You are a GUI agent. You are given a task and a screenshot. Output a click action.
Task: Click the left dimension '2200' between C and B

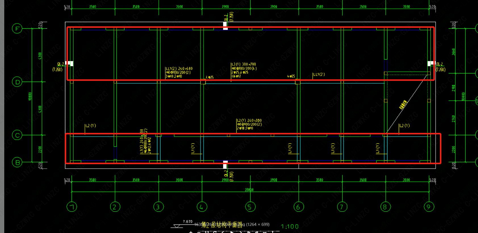pos(40,149)
